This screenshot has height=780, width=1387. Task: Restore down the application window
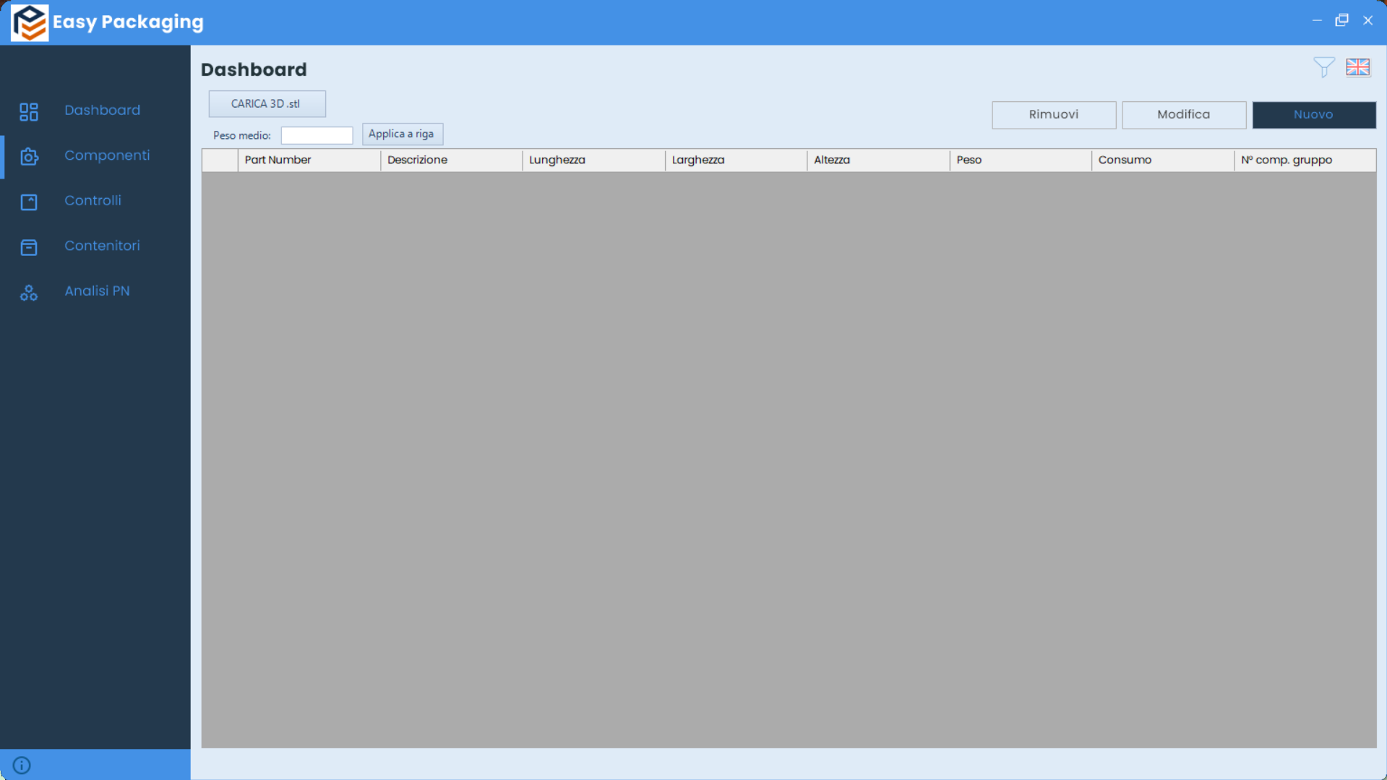(1341, 20)
